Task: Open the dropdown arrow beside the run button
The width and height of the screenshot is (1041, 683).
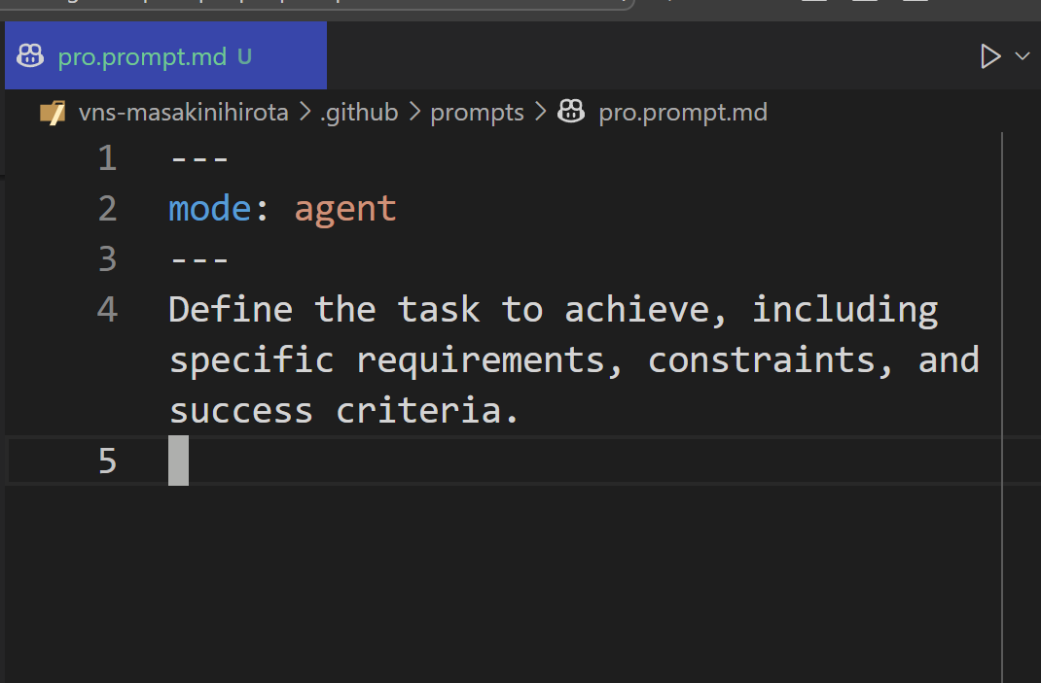Action: tap(1023, 56)
